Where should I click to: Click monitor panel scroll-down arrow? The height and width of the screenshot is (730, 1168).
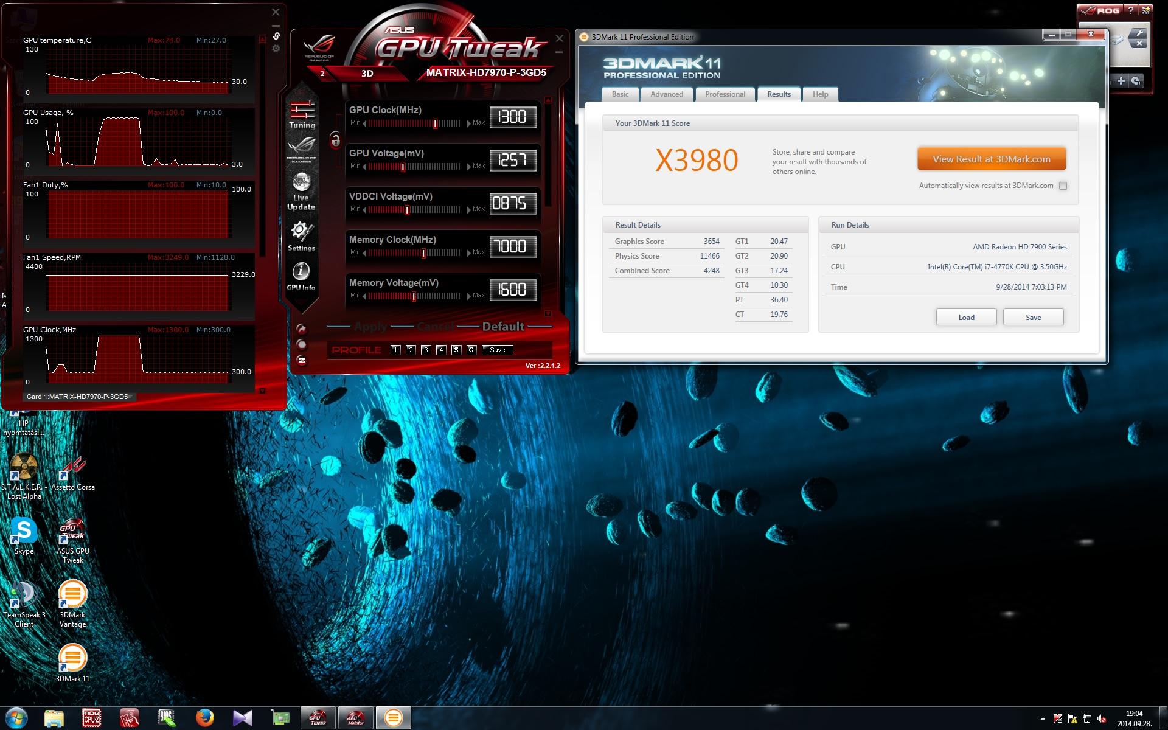tap(262, 391)
